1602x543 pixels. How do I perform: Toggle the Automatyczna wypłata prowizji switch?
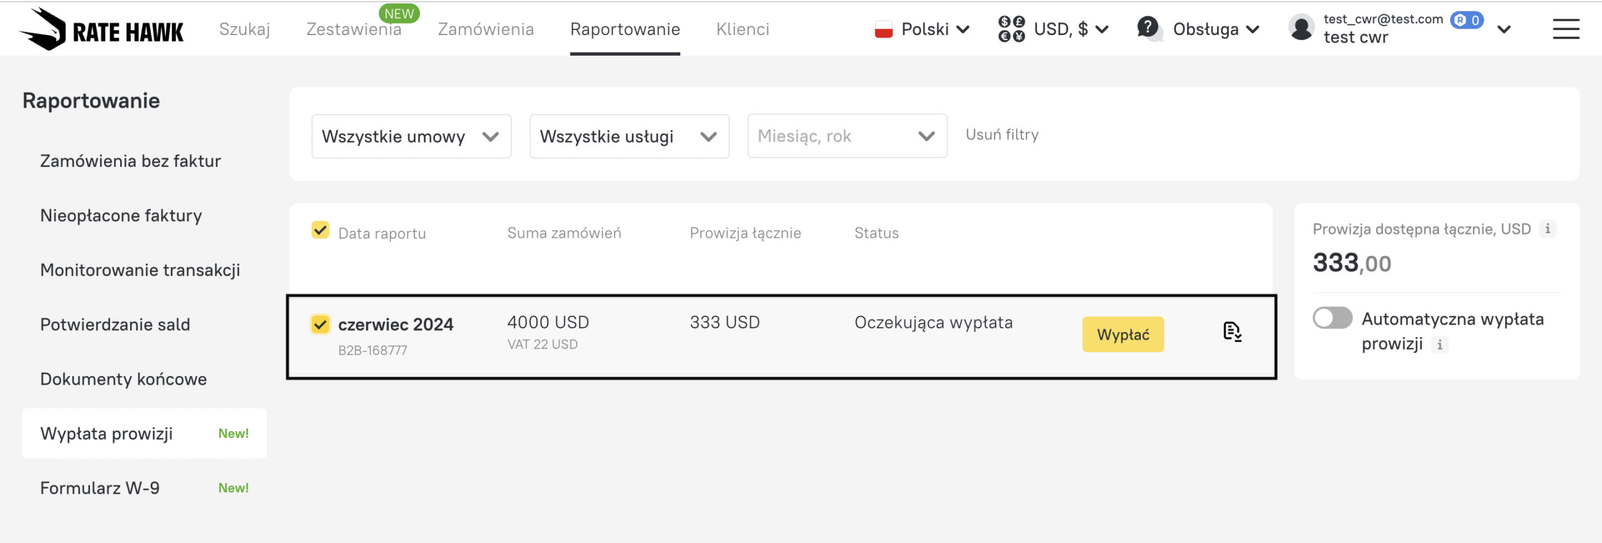pos(1333,318)
